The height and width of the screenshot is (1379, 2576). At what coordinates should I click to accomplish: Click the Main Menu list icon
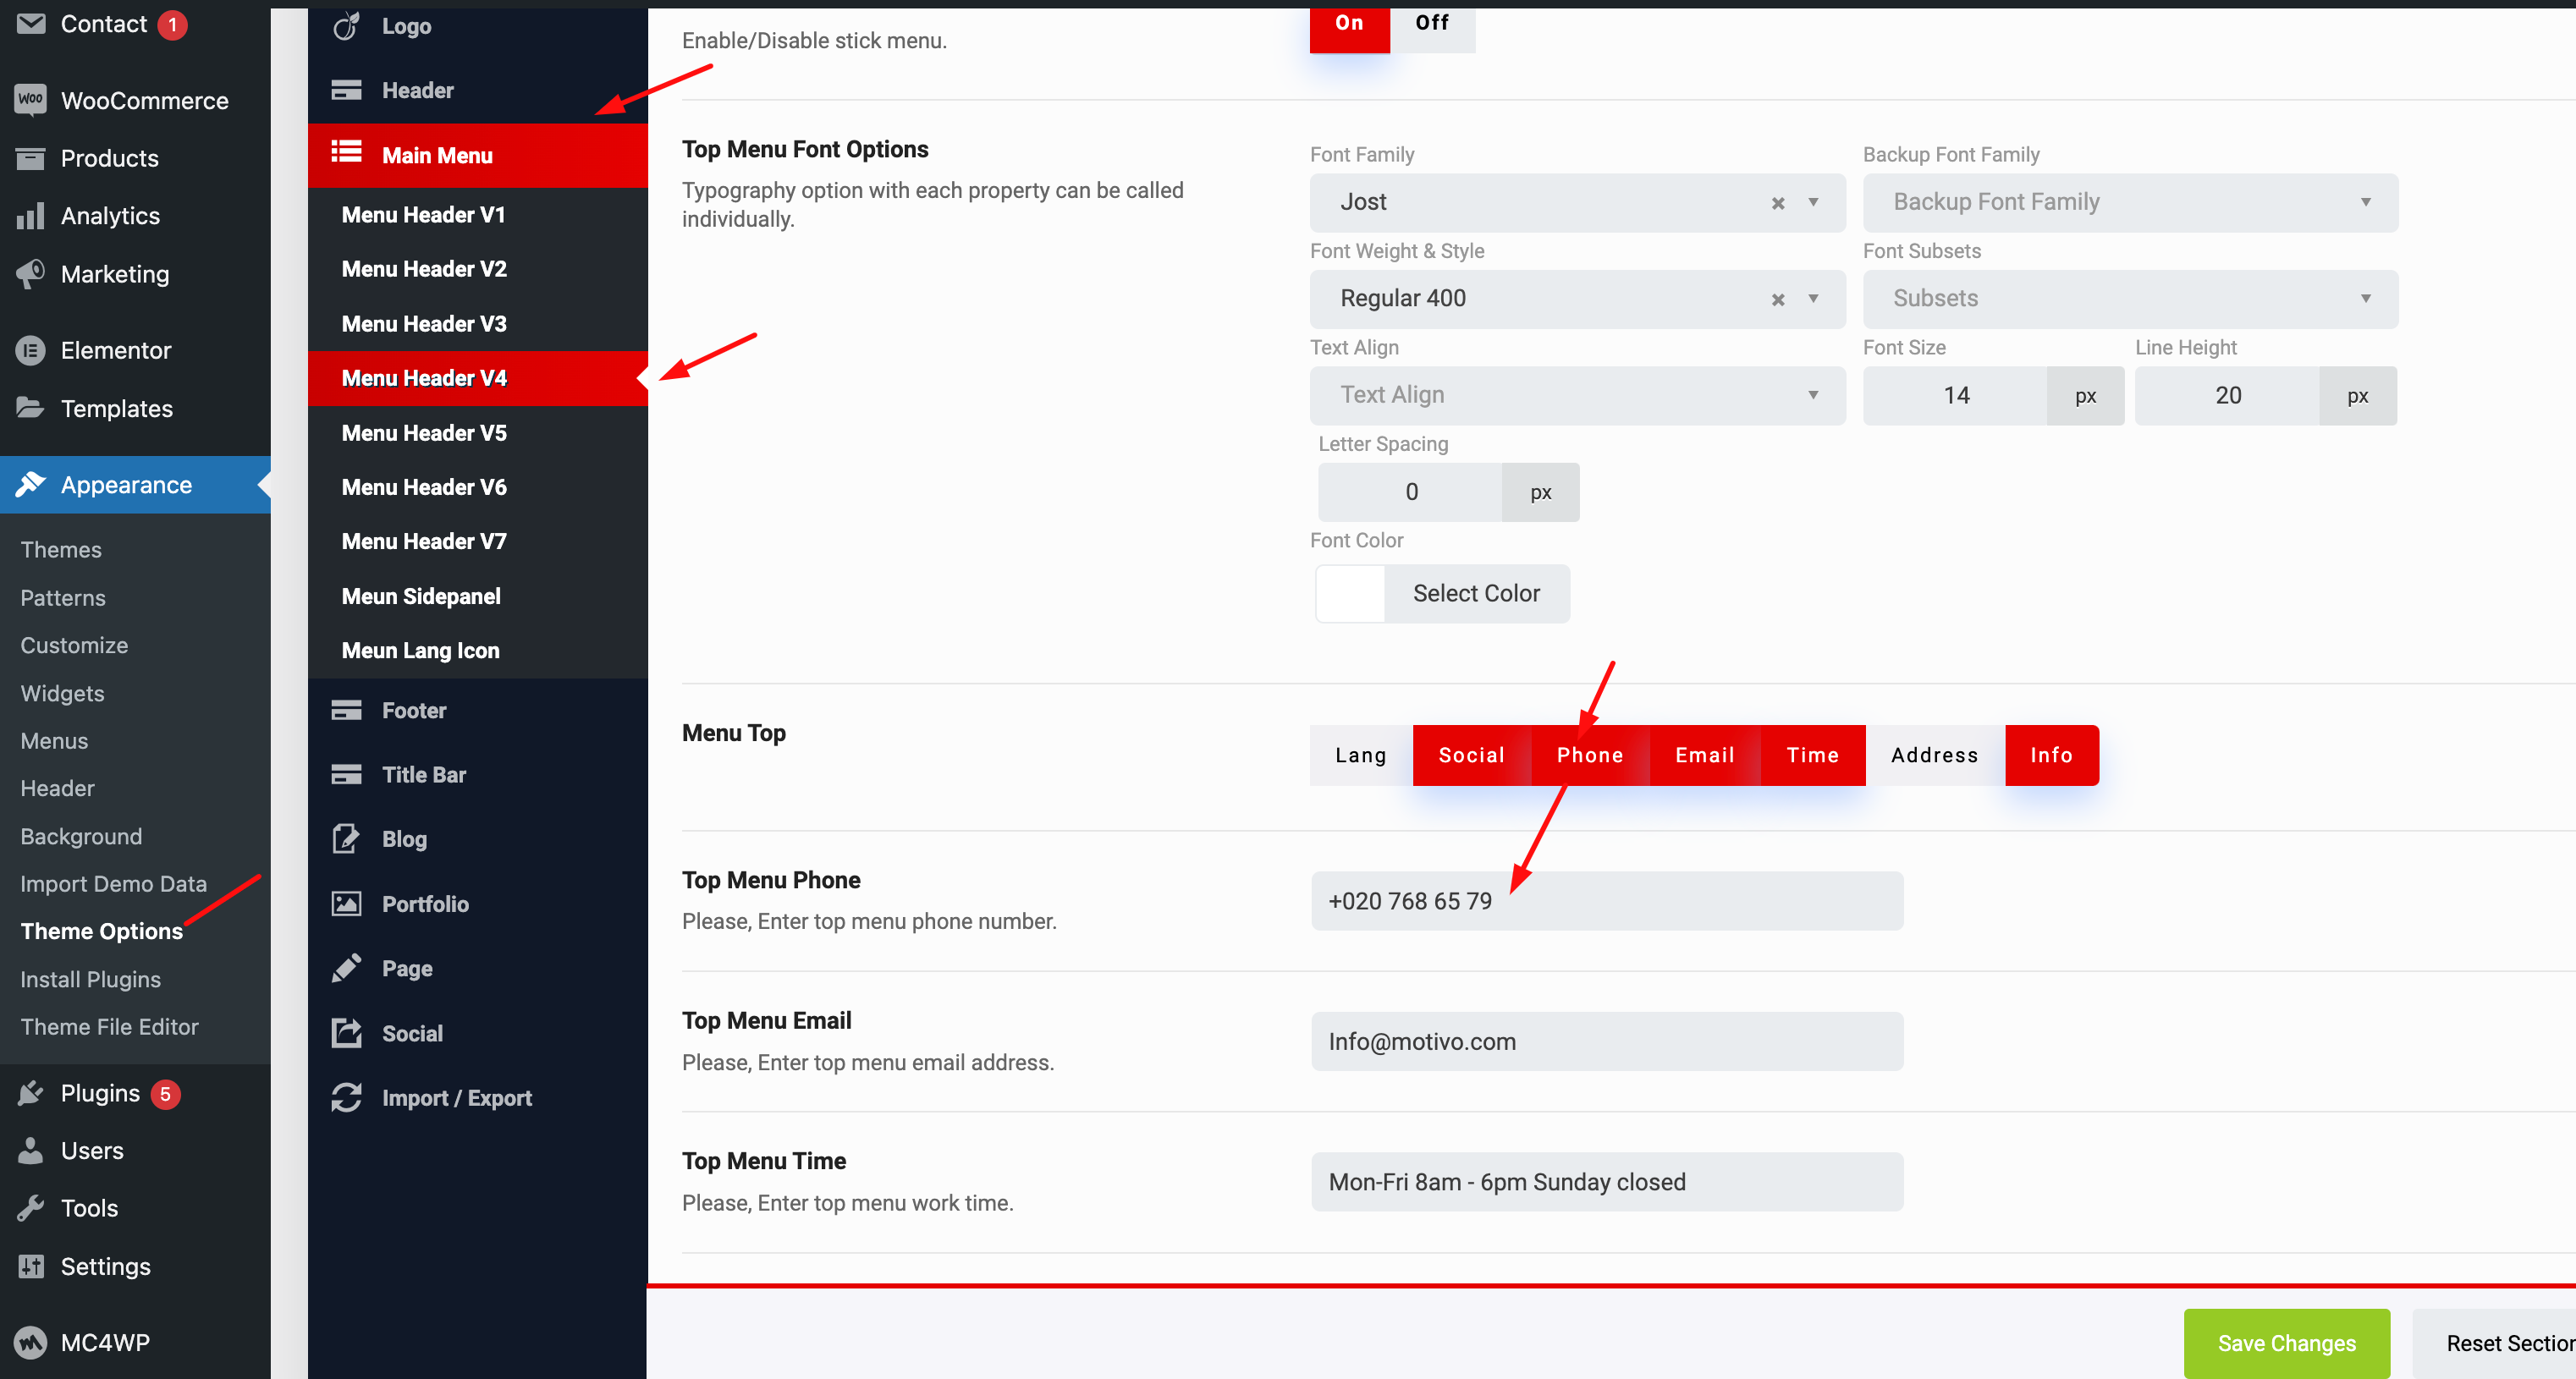(346, 152)
